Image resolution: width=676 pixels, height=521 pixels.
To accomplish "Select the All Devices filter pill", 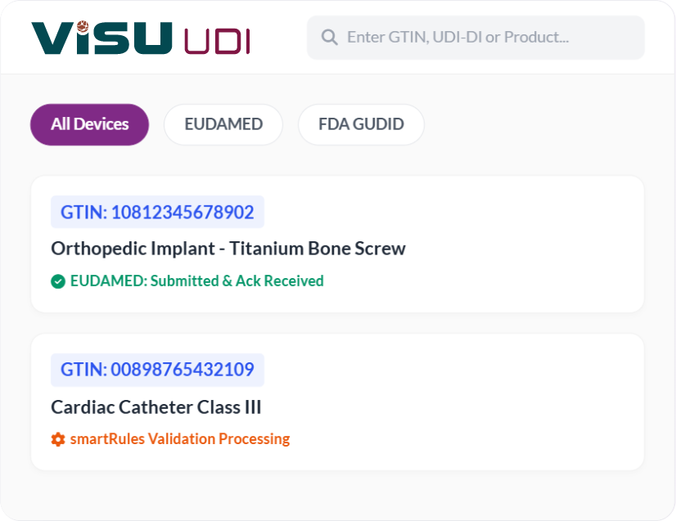I will point(89,124).
